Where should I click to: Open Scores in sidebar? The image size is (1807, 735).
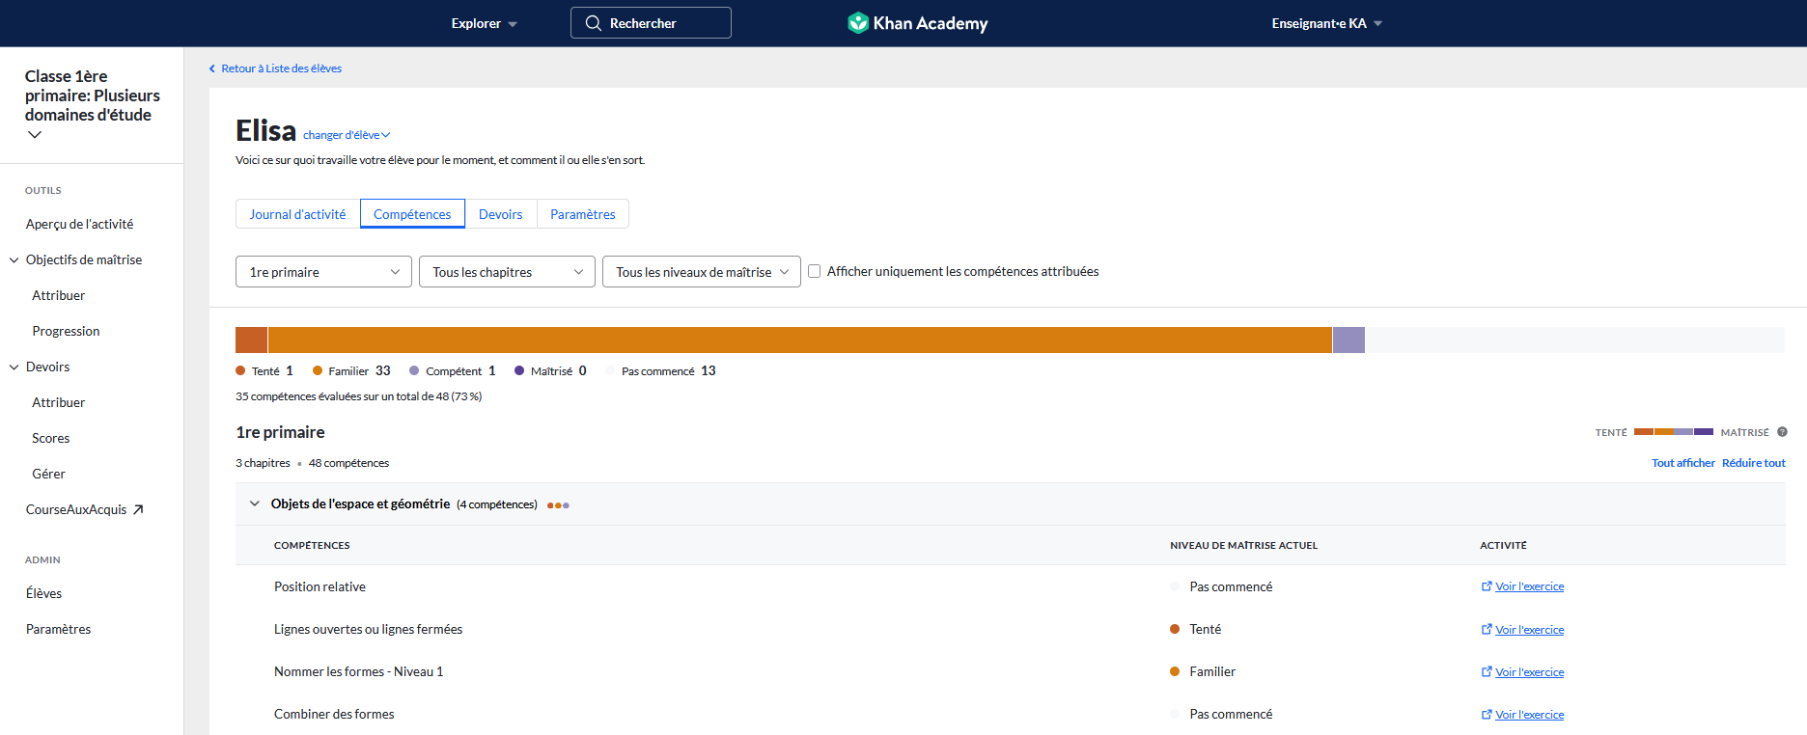[x=50, y=438]
